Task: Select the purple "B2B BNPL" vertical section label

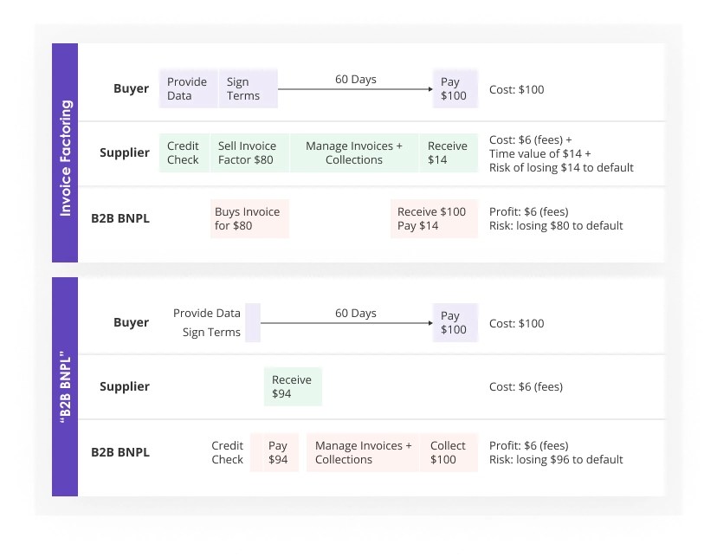Action: [x=65, y=386]
